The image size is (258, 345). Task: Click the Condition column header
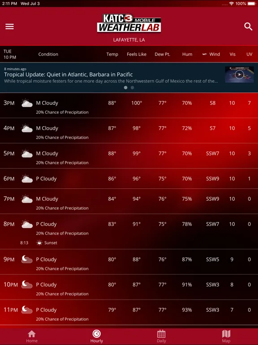(48, 54)
